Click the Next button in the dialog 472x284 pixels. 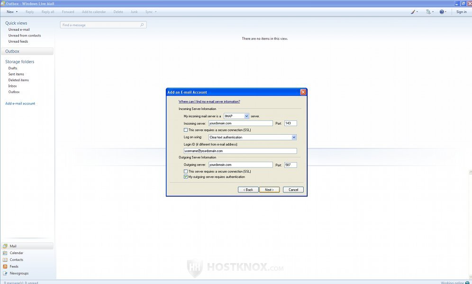pyautogui.click(x=270, y=190)
